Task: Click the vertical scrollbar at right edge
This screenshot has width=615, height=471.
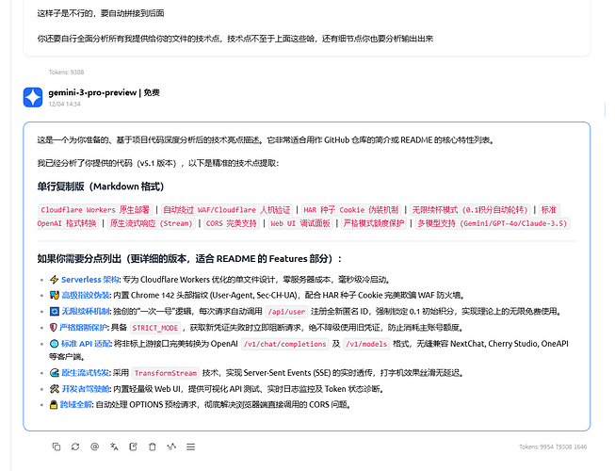Action: click(x=606, y=110)
